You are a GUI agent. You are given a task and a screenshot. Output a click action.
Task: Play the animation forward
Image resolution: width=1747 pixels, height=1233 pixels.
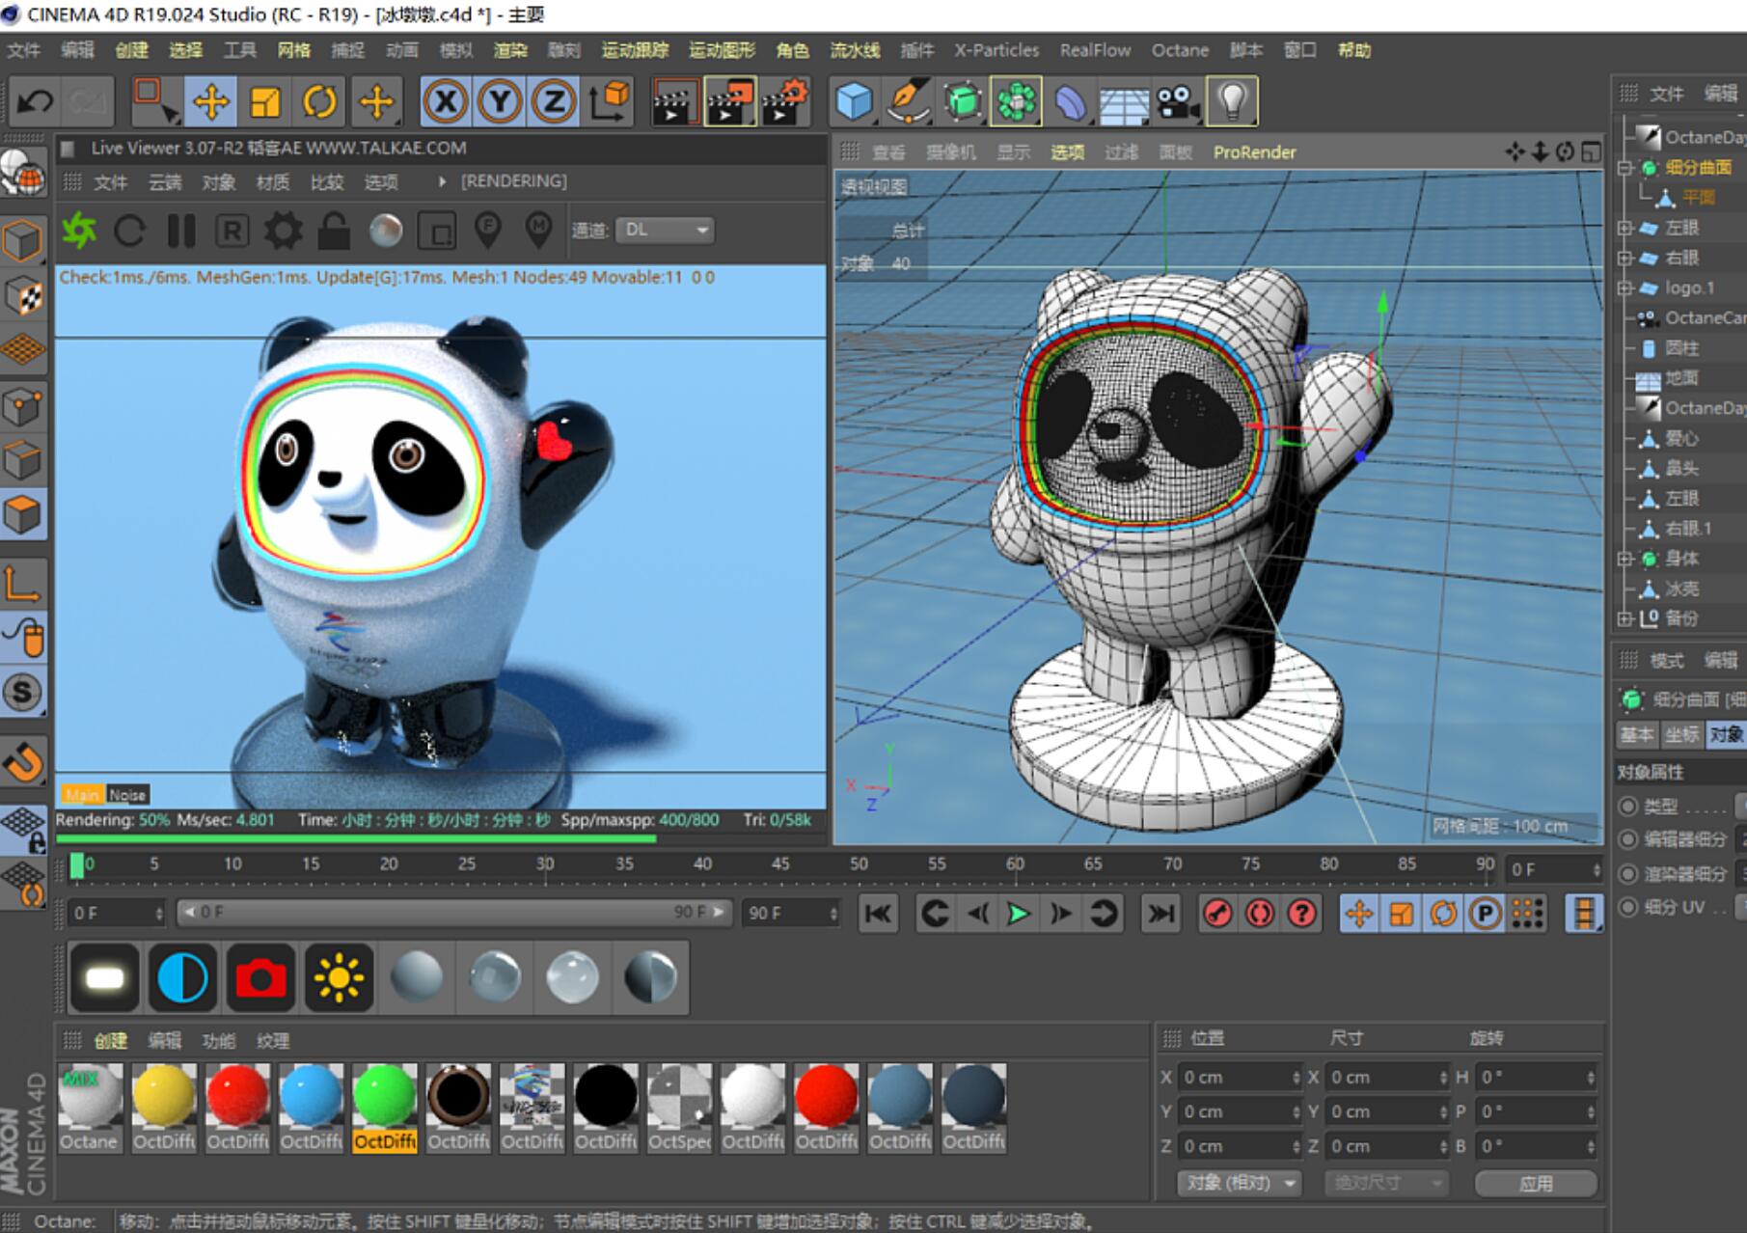click(1018, 914)
